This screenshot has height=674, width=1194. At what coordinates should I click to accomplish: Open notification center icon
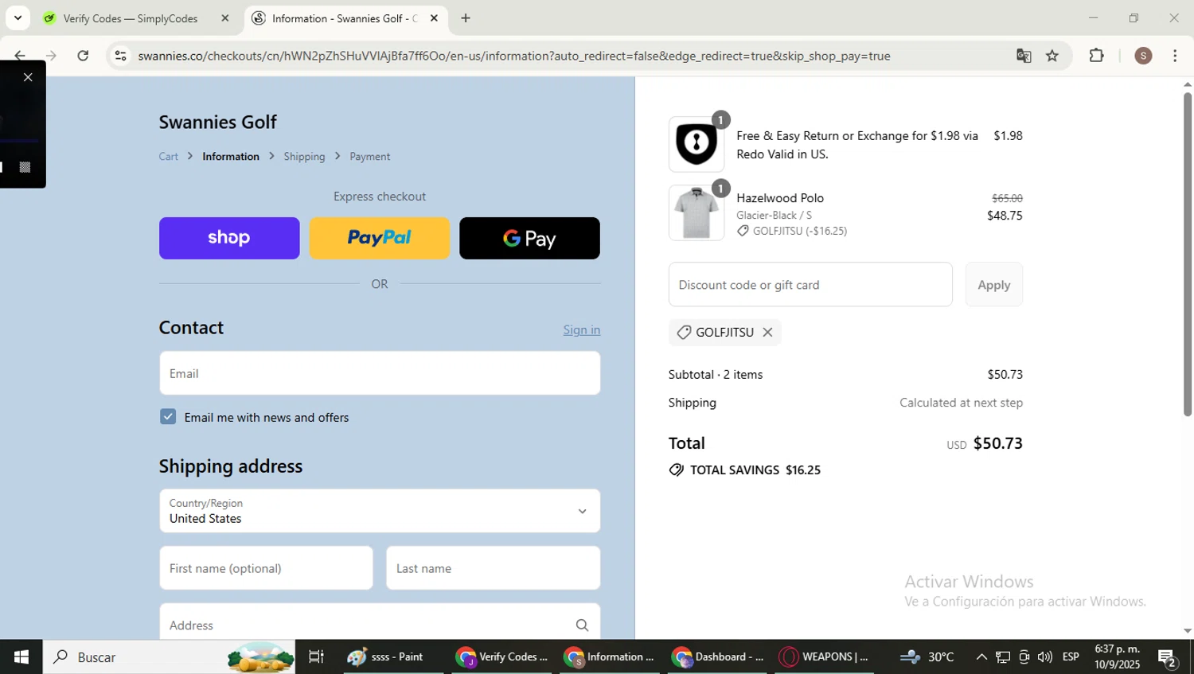click(1168, 658)
